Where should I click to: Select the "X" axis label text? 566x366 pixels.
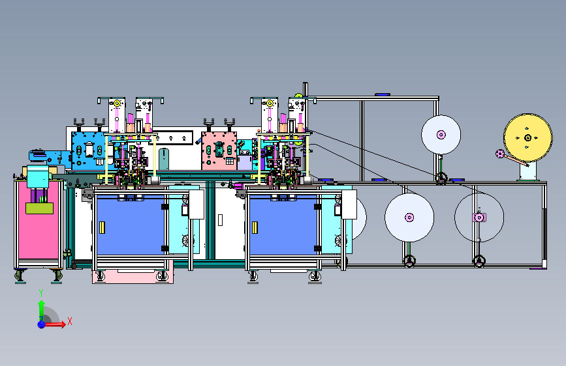(70, 321)
